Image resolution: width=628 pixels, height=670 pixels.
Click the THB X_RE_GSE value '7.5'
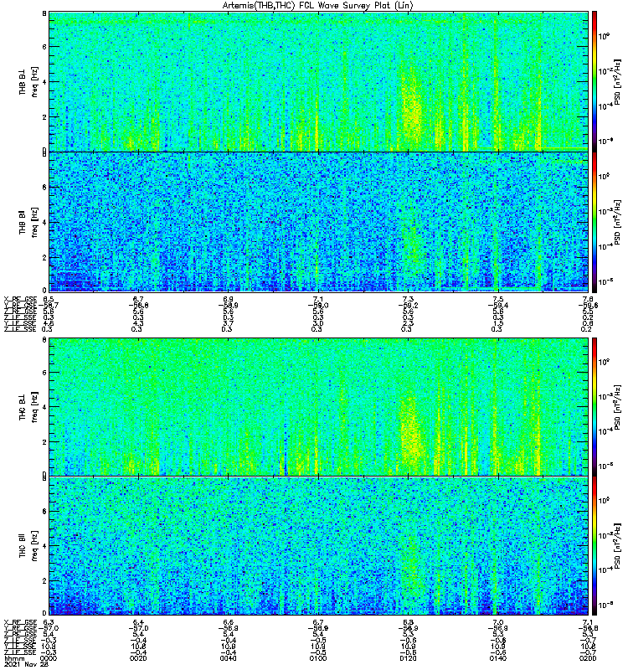click(497, 299)
